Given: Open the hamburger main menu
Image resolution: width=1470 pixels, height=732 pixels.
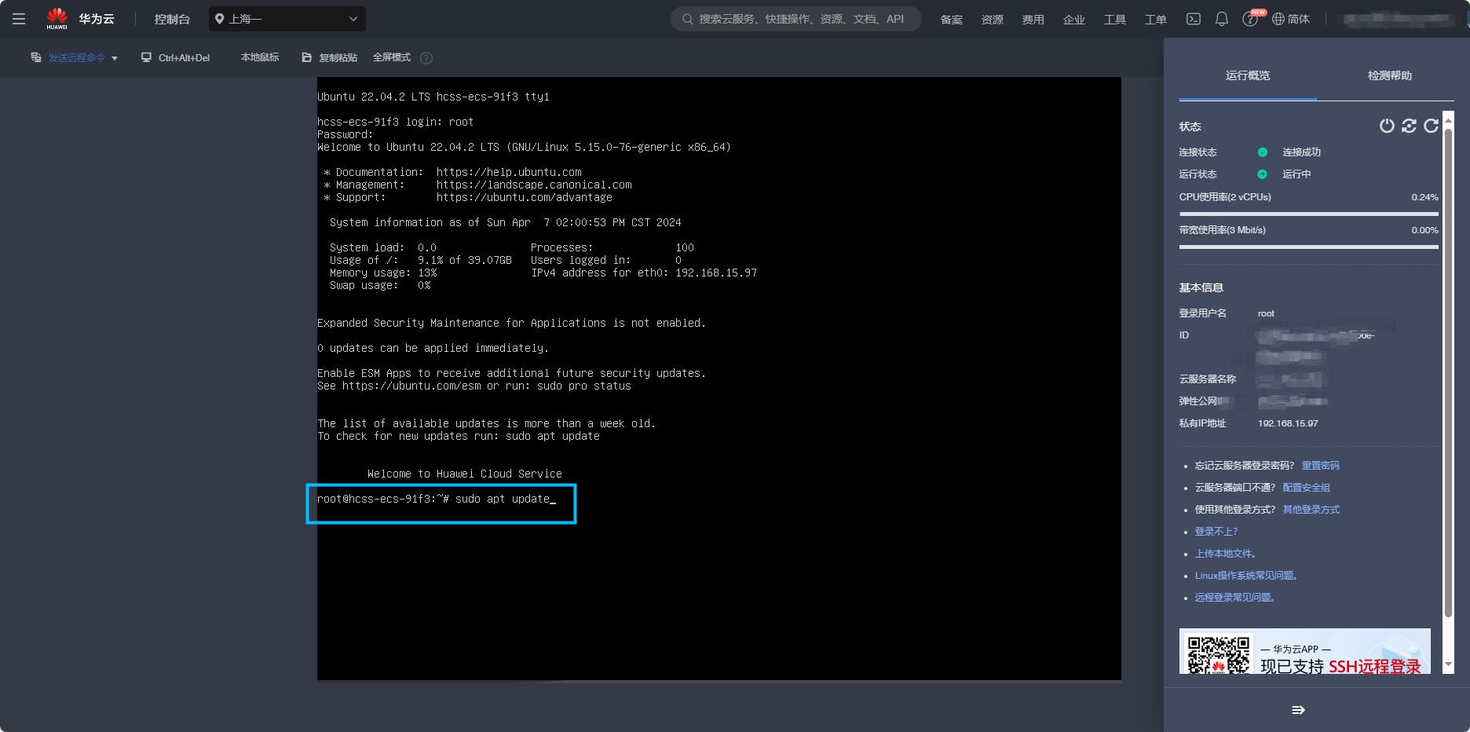Looking at the screenshot, I should point(19,19).
